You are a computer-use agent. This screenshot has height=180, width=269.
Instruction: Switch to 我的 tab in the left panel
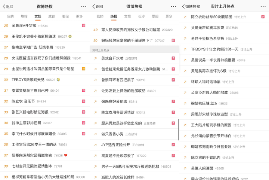[x=10, y=16]
